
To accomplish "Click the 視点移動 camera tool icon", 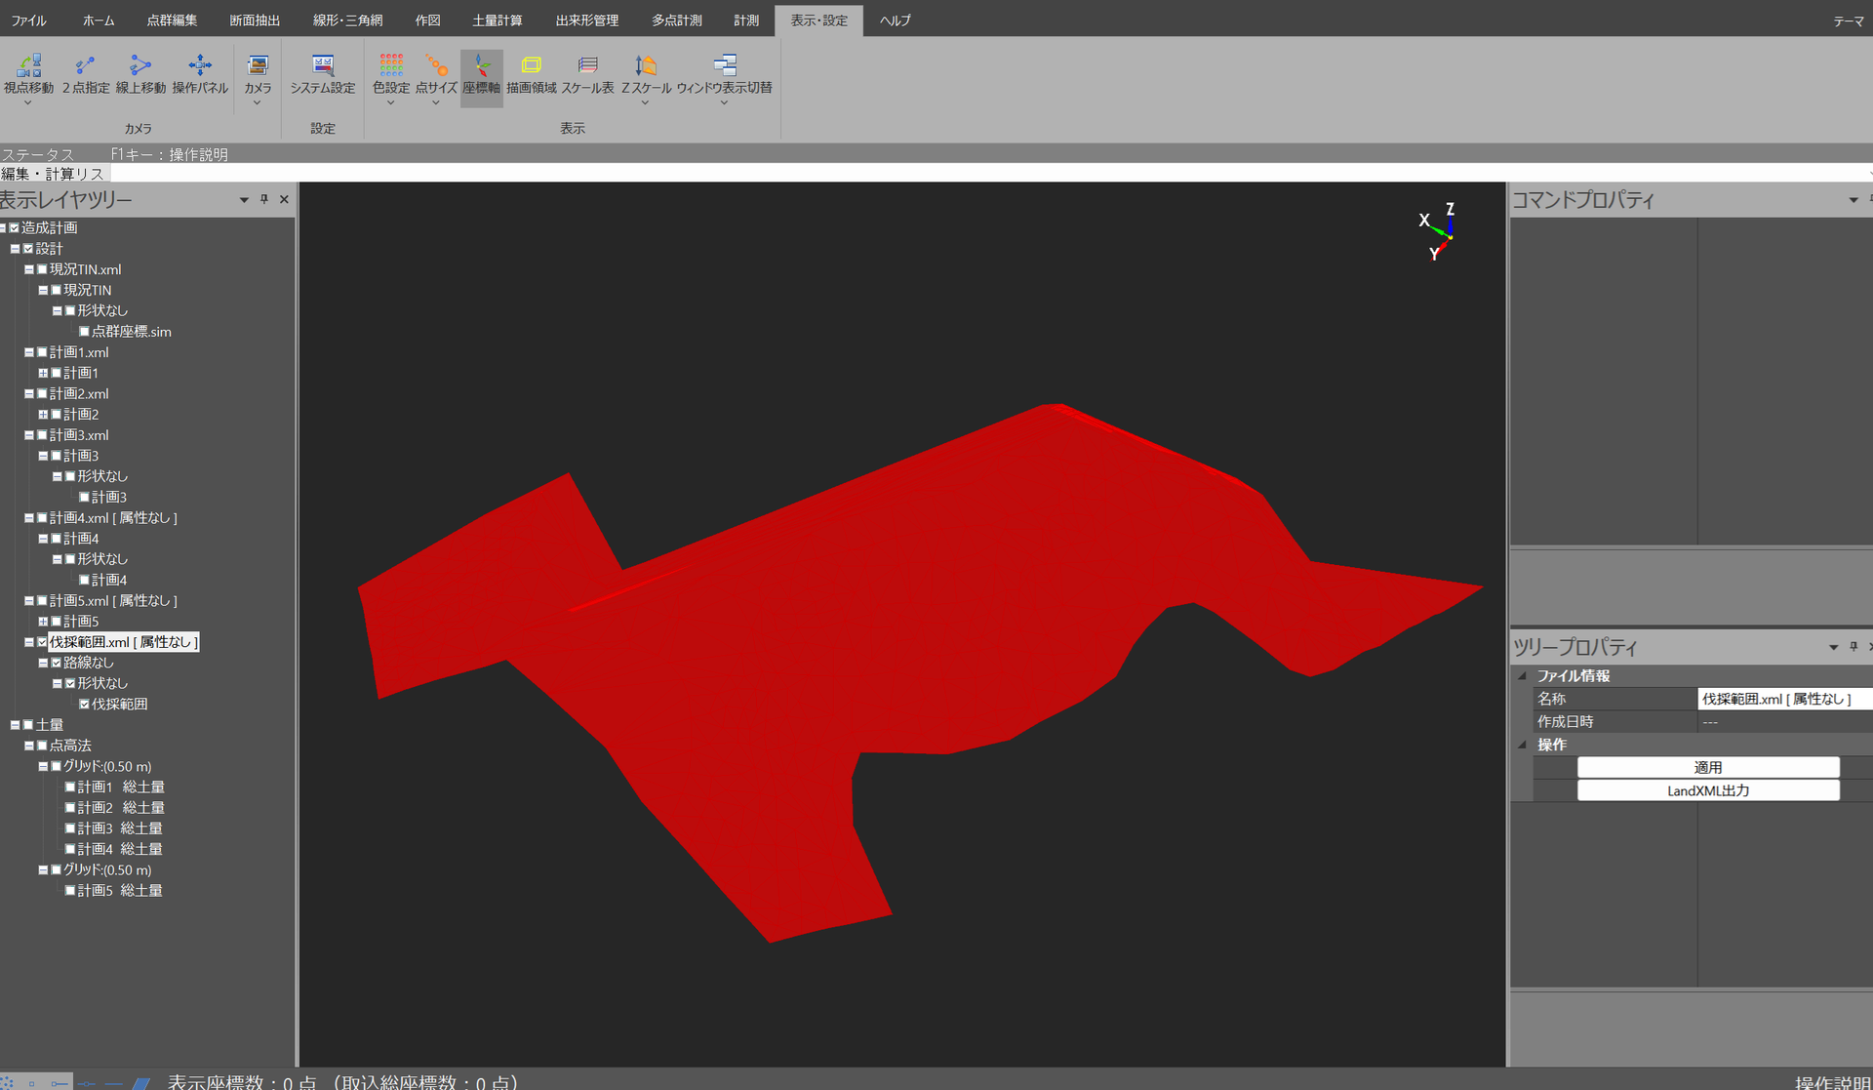I will click(28, 66).
